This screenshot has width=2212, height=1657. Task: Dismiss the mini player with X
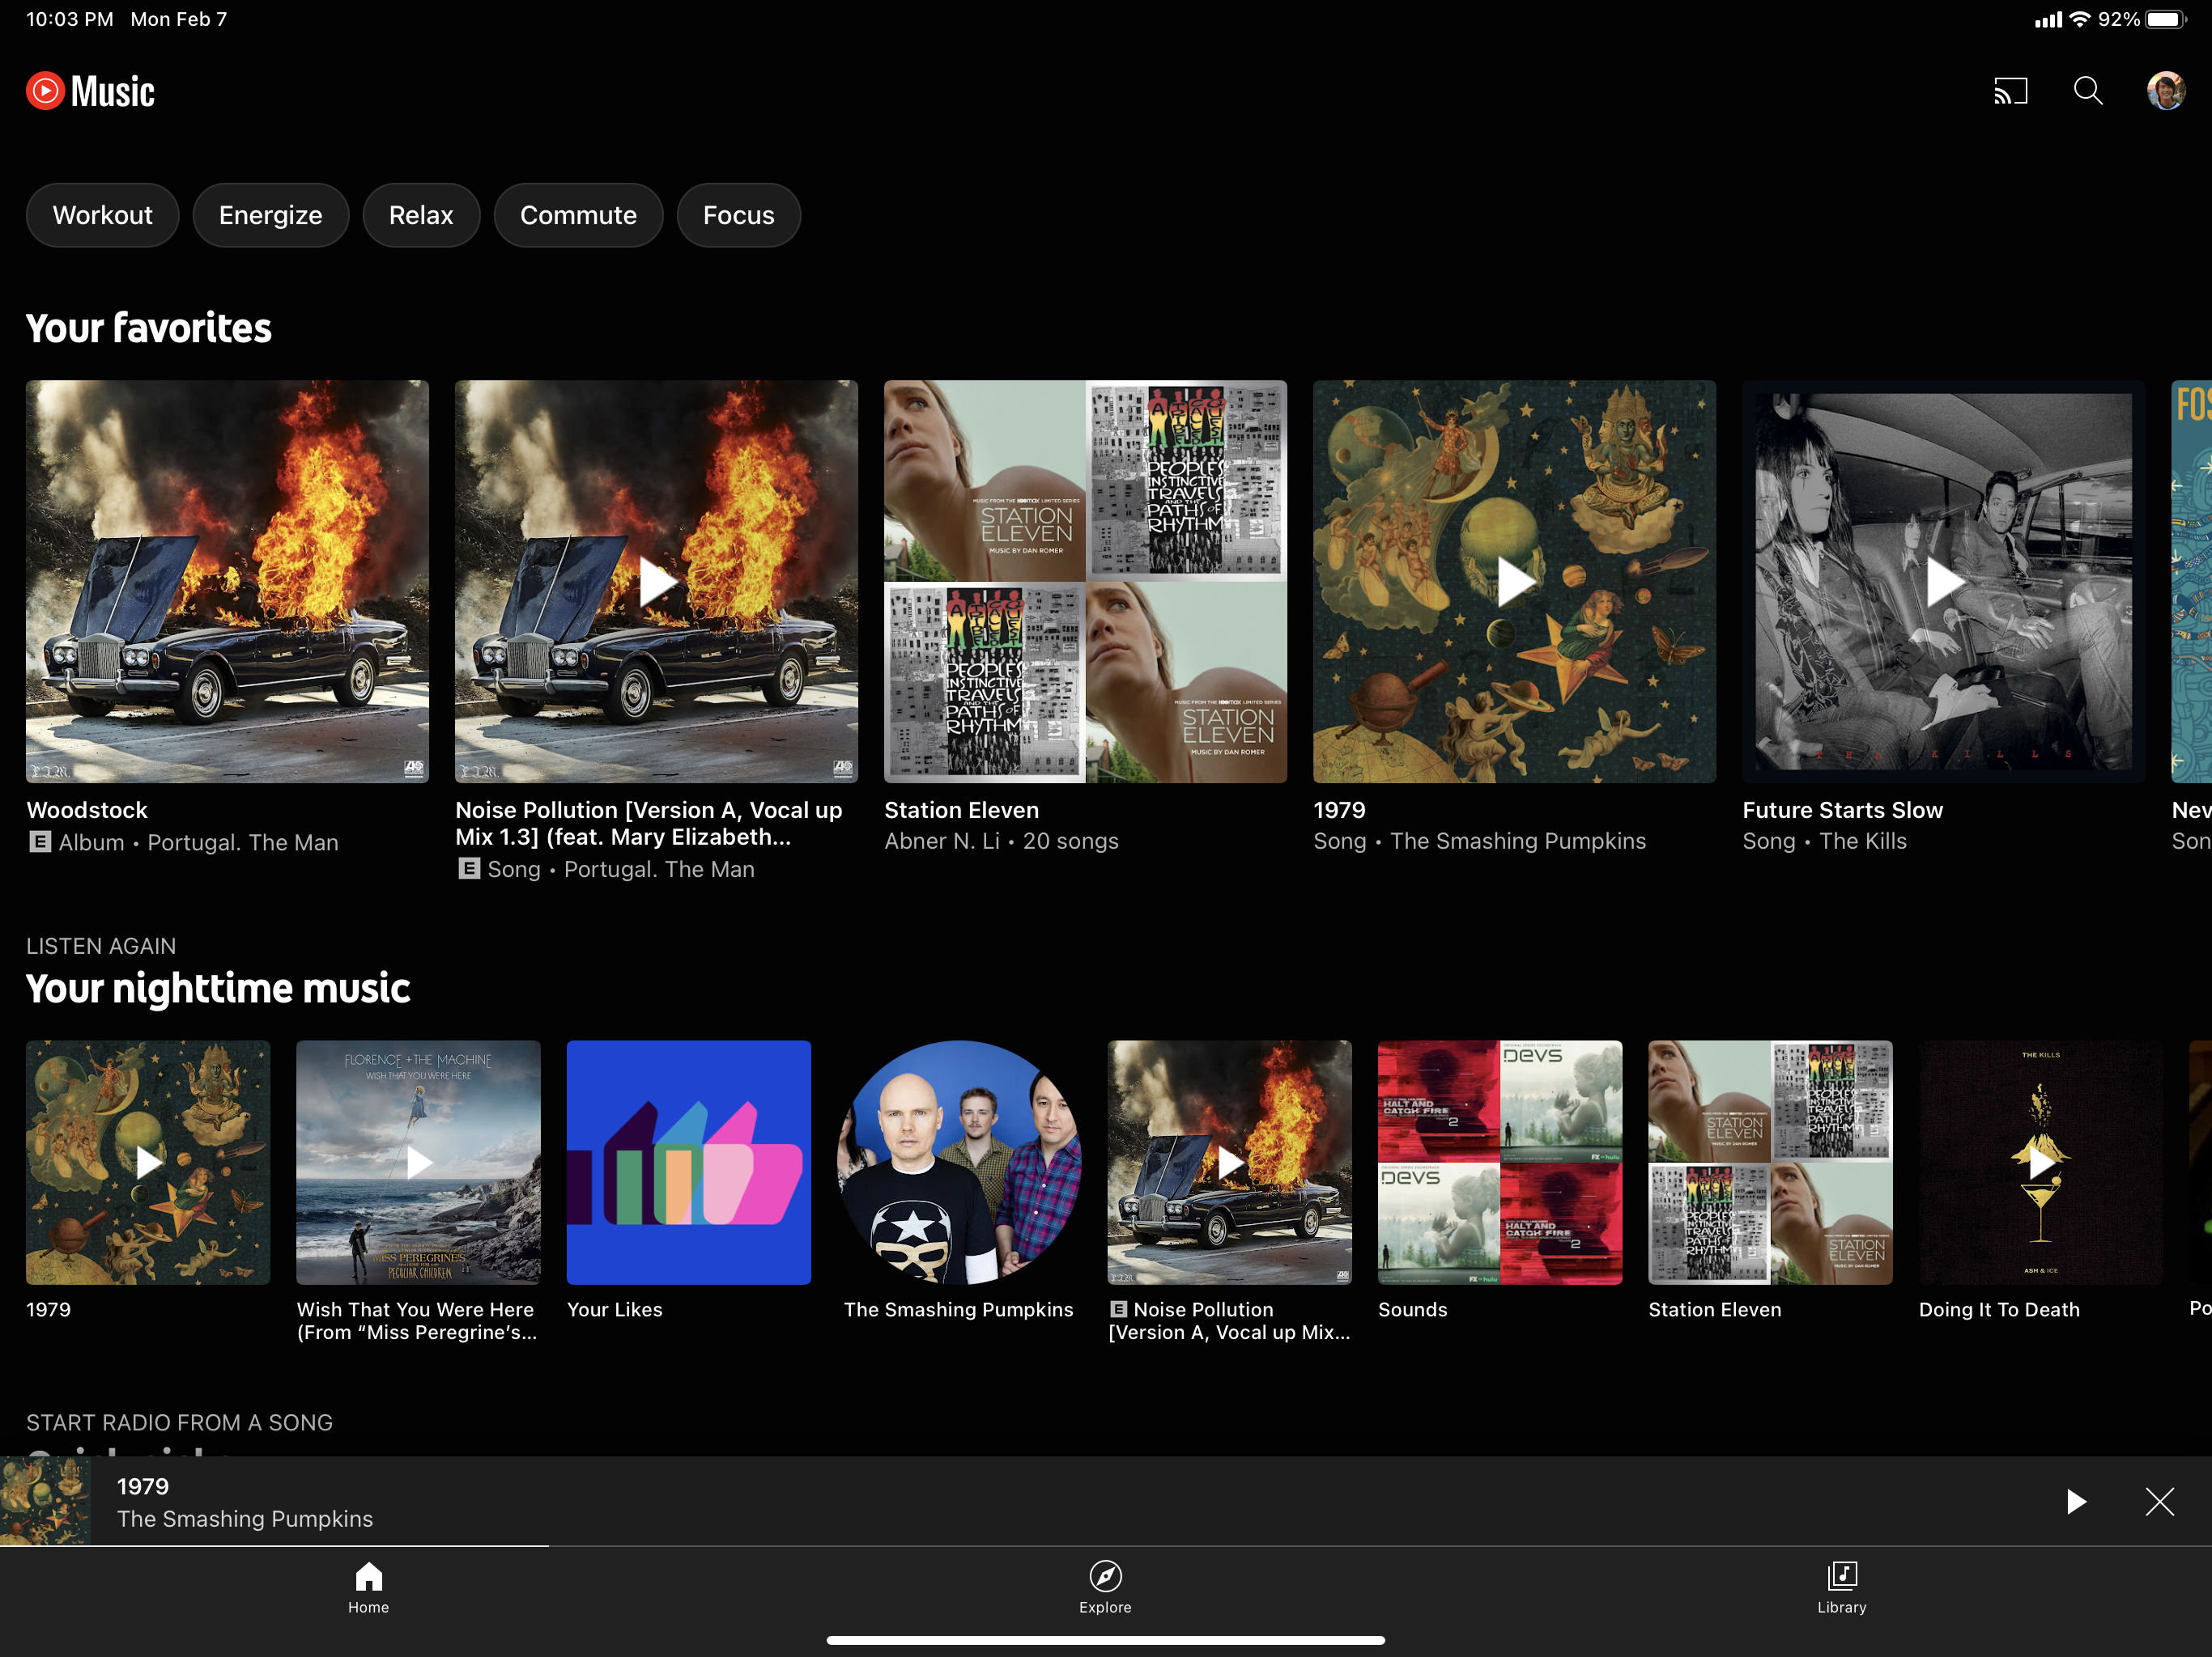point(2159,1501)
